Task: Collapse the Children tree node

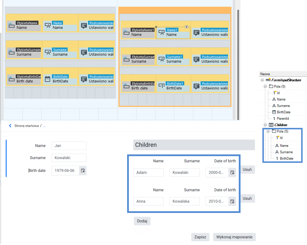Action: pyautogui.click(x=265, y=125)
